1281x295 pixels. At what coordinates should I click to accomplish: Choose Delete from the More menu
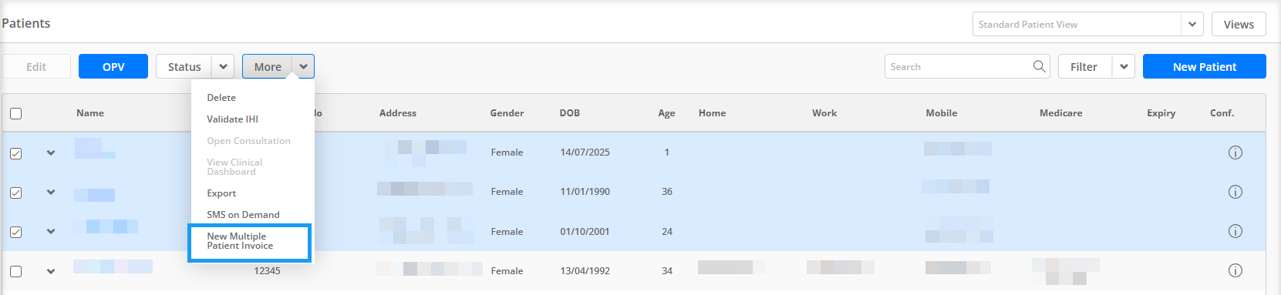click(221, 98)
